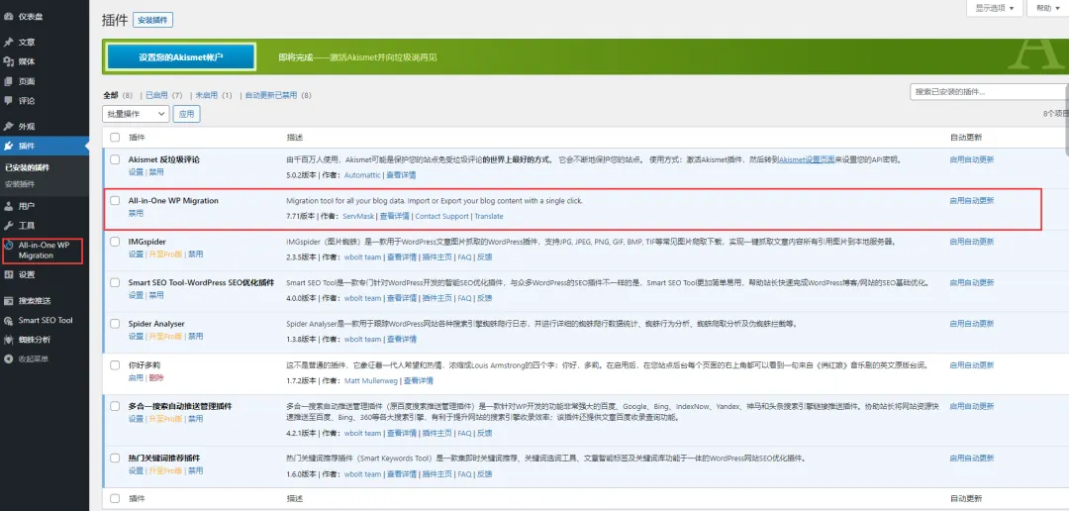Click the 页面 pages icon
The image size is (1069, 511).
[x=8, y=81]
